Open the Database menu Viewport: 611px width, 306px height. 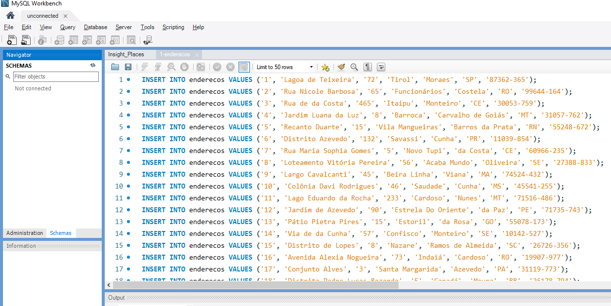[x=95, y=27]
